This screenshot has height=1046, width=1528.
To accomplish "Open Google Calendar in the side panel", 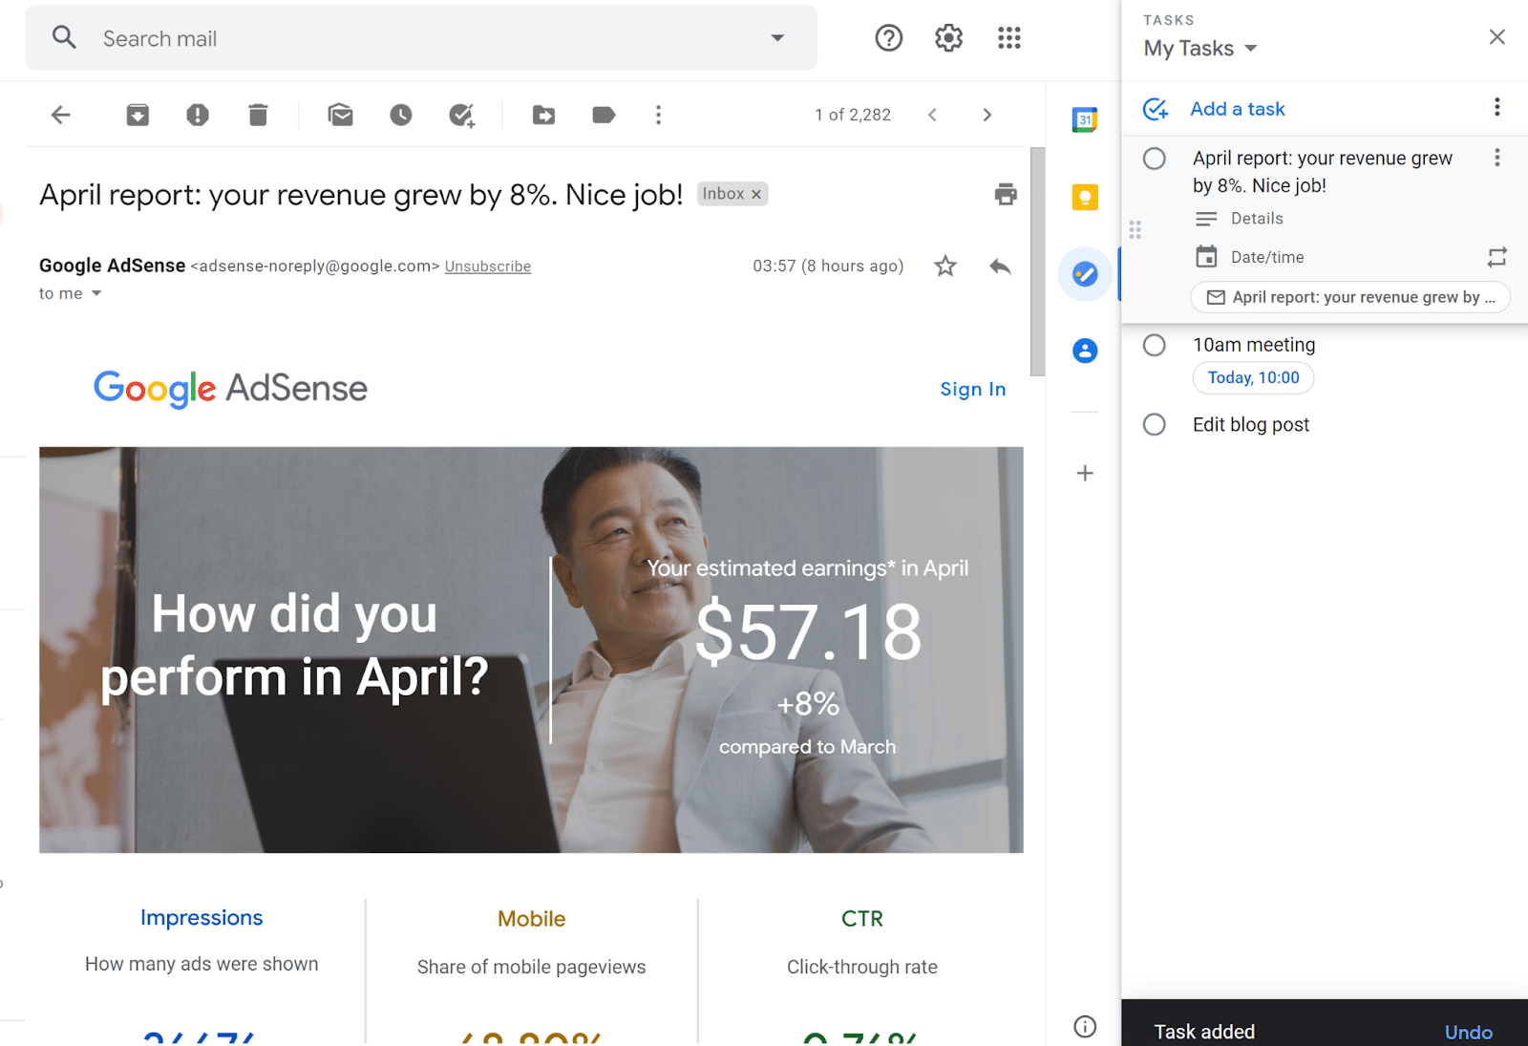I will click(1084, 120).
